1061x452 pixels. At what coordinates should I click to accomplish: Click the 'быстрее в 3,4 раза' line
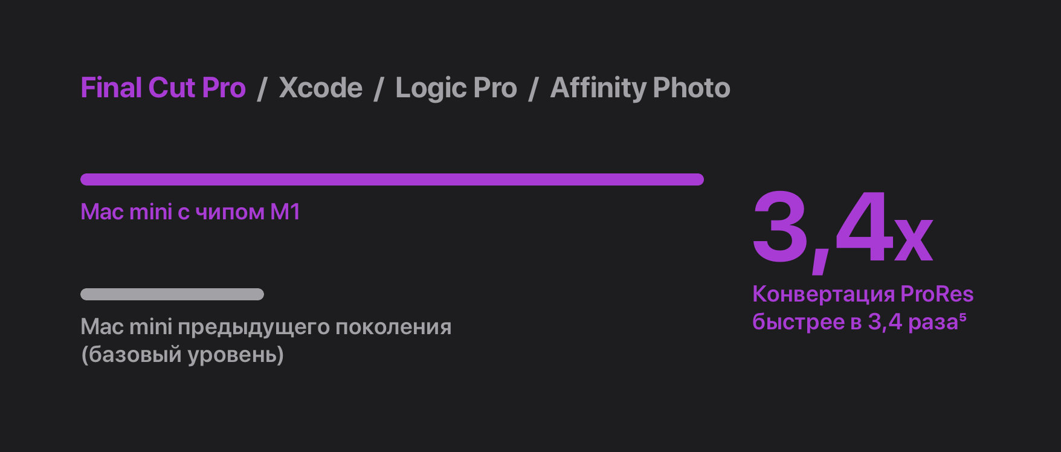tap(854, 322)
